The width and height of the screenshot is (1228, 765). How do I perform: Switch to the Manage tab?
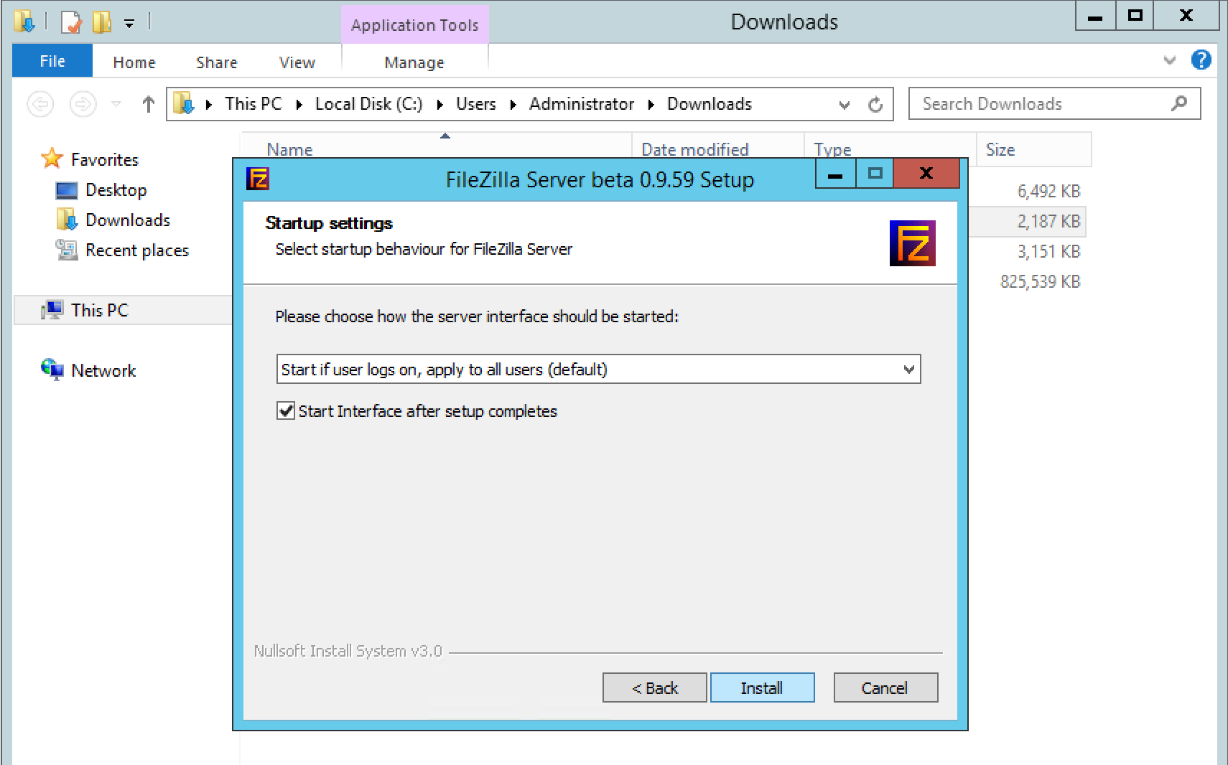[414, 62]
